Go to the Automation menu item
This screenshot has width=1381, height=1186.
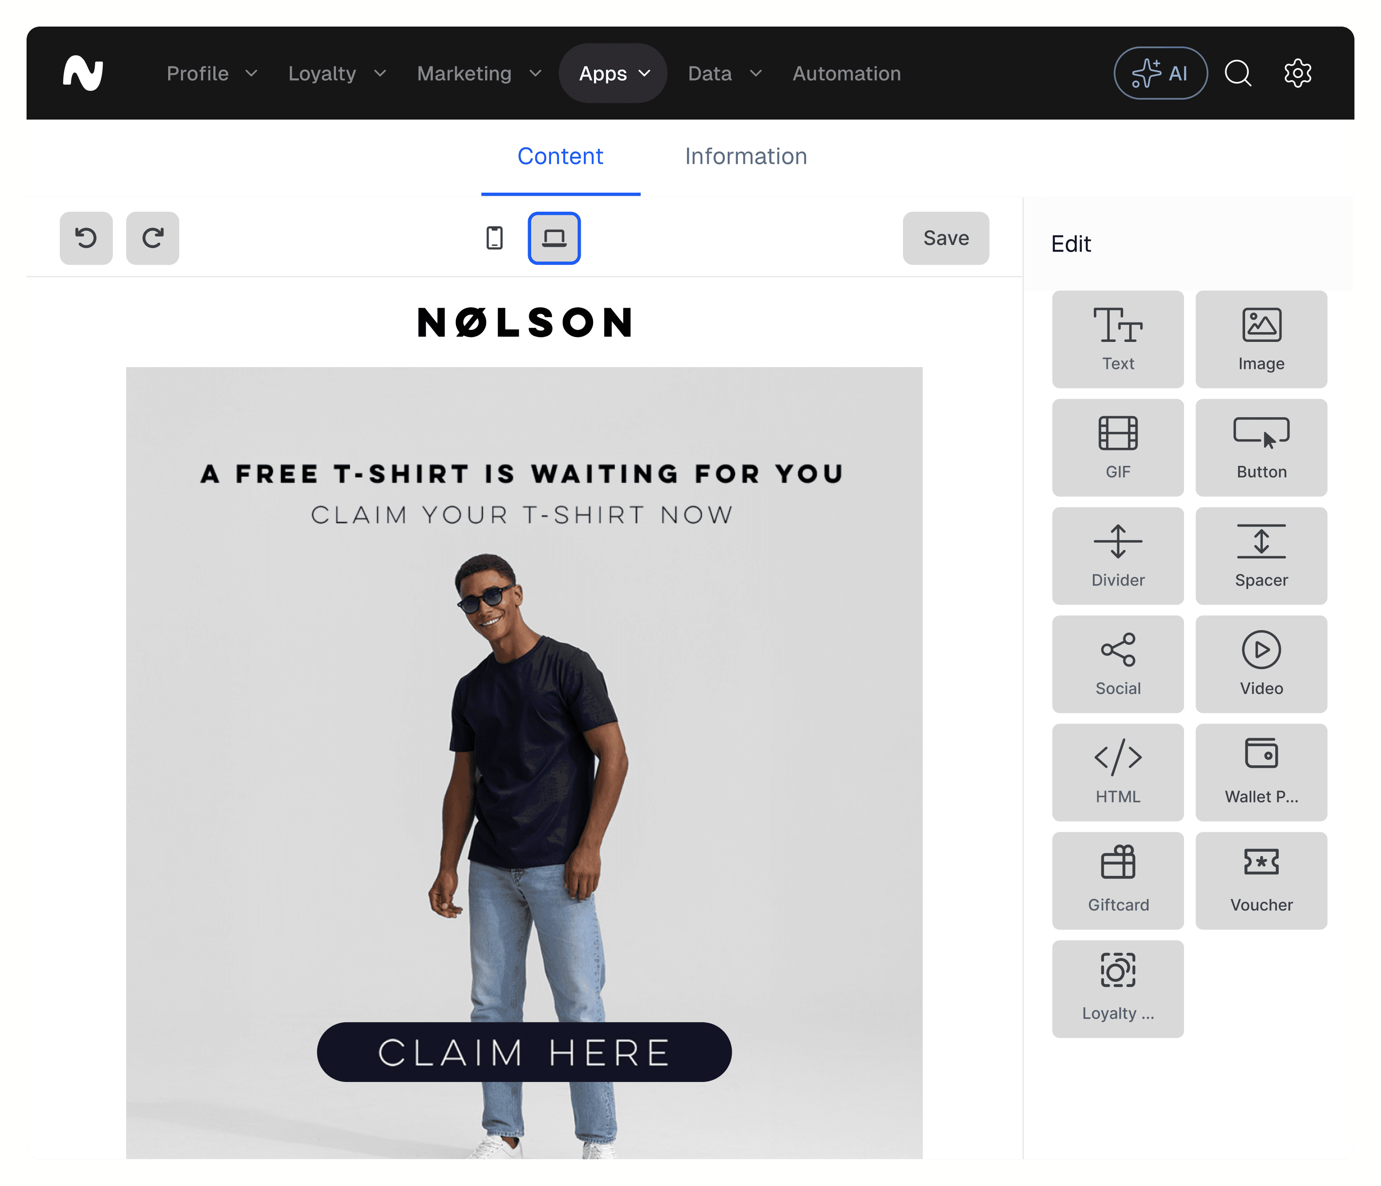point(846,74)
